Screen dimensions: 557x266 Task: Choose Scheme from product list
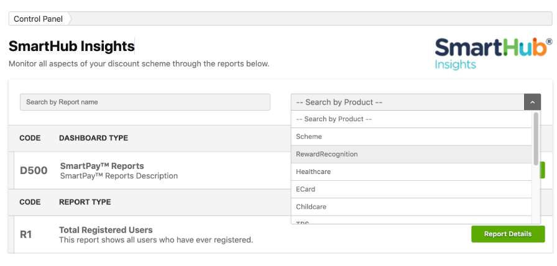[x=412, y=137]
